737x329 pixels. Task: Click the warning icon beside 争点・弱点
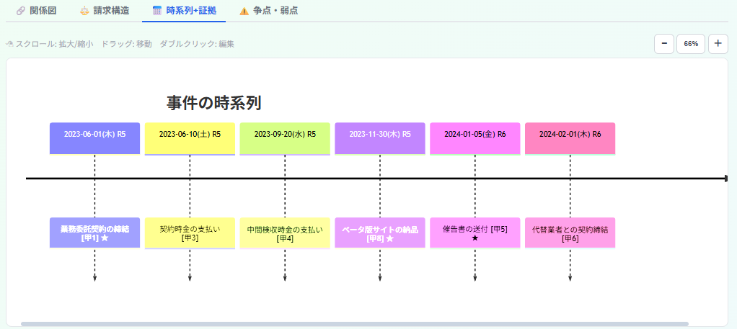[244, 11]
